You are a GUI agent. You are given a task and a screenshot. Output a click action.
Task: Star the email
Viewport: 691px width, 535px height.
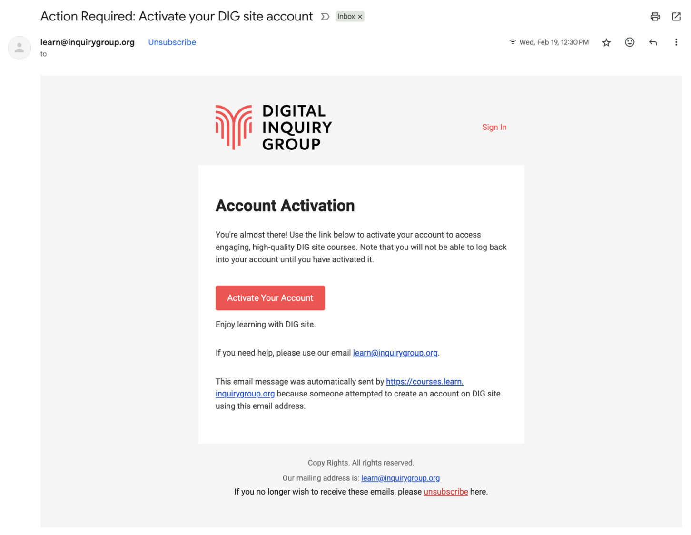(606, 42)
